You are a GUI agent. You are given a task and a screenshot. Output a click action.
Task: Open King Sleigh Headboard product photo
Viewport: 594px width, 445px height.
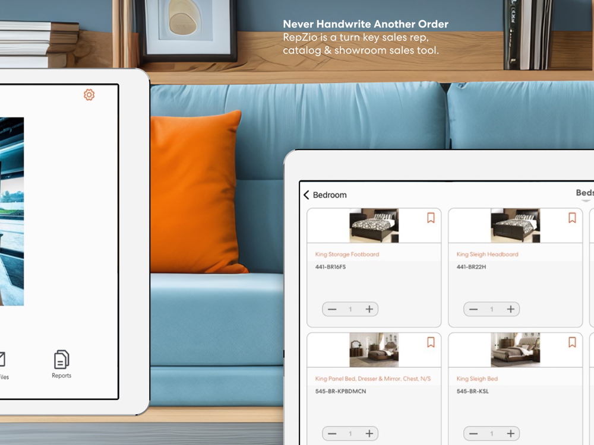(x=515, y=225)
